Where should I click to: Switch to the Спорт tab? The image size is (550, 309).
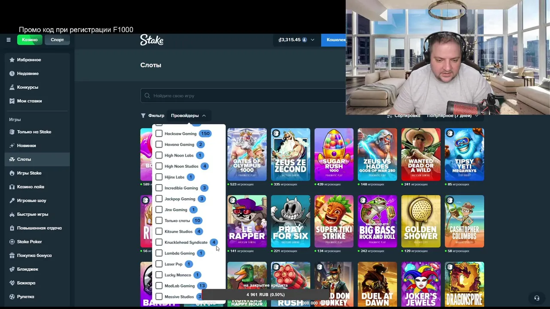pyautogui.click(x=57, y=40)
